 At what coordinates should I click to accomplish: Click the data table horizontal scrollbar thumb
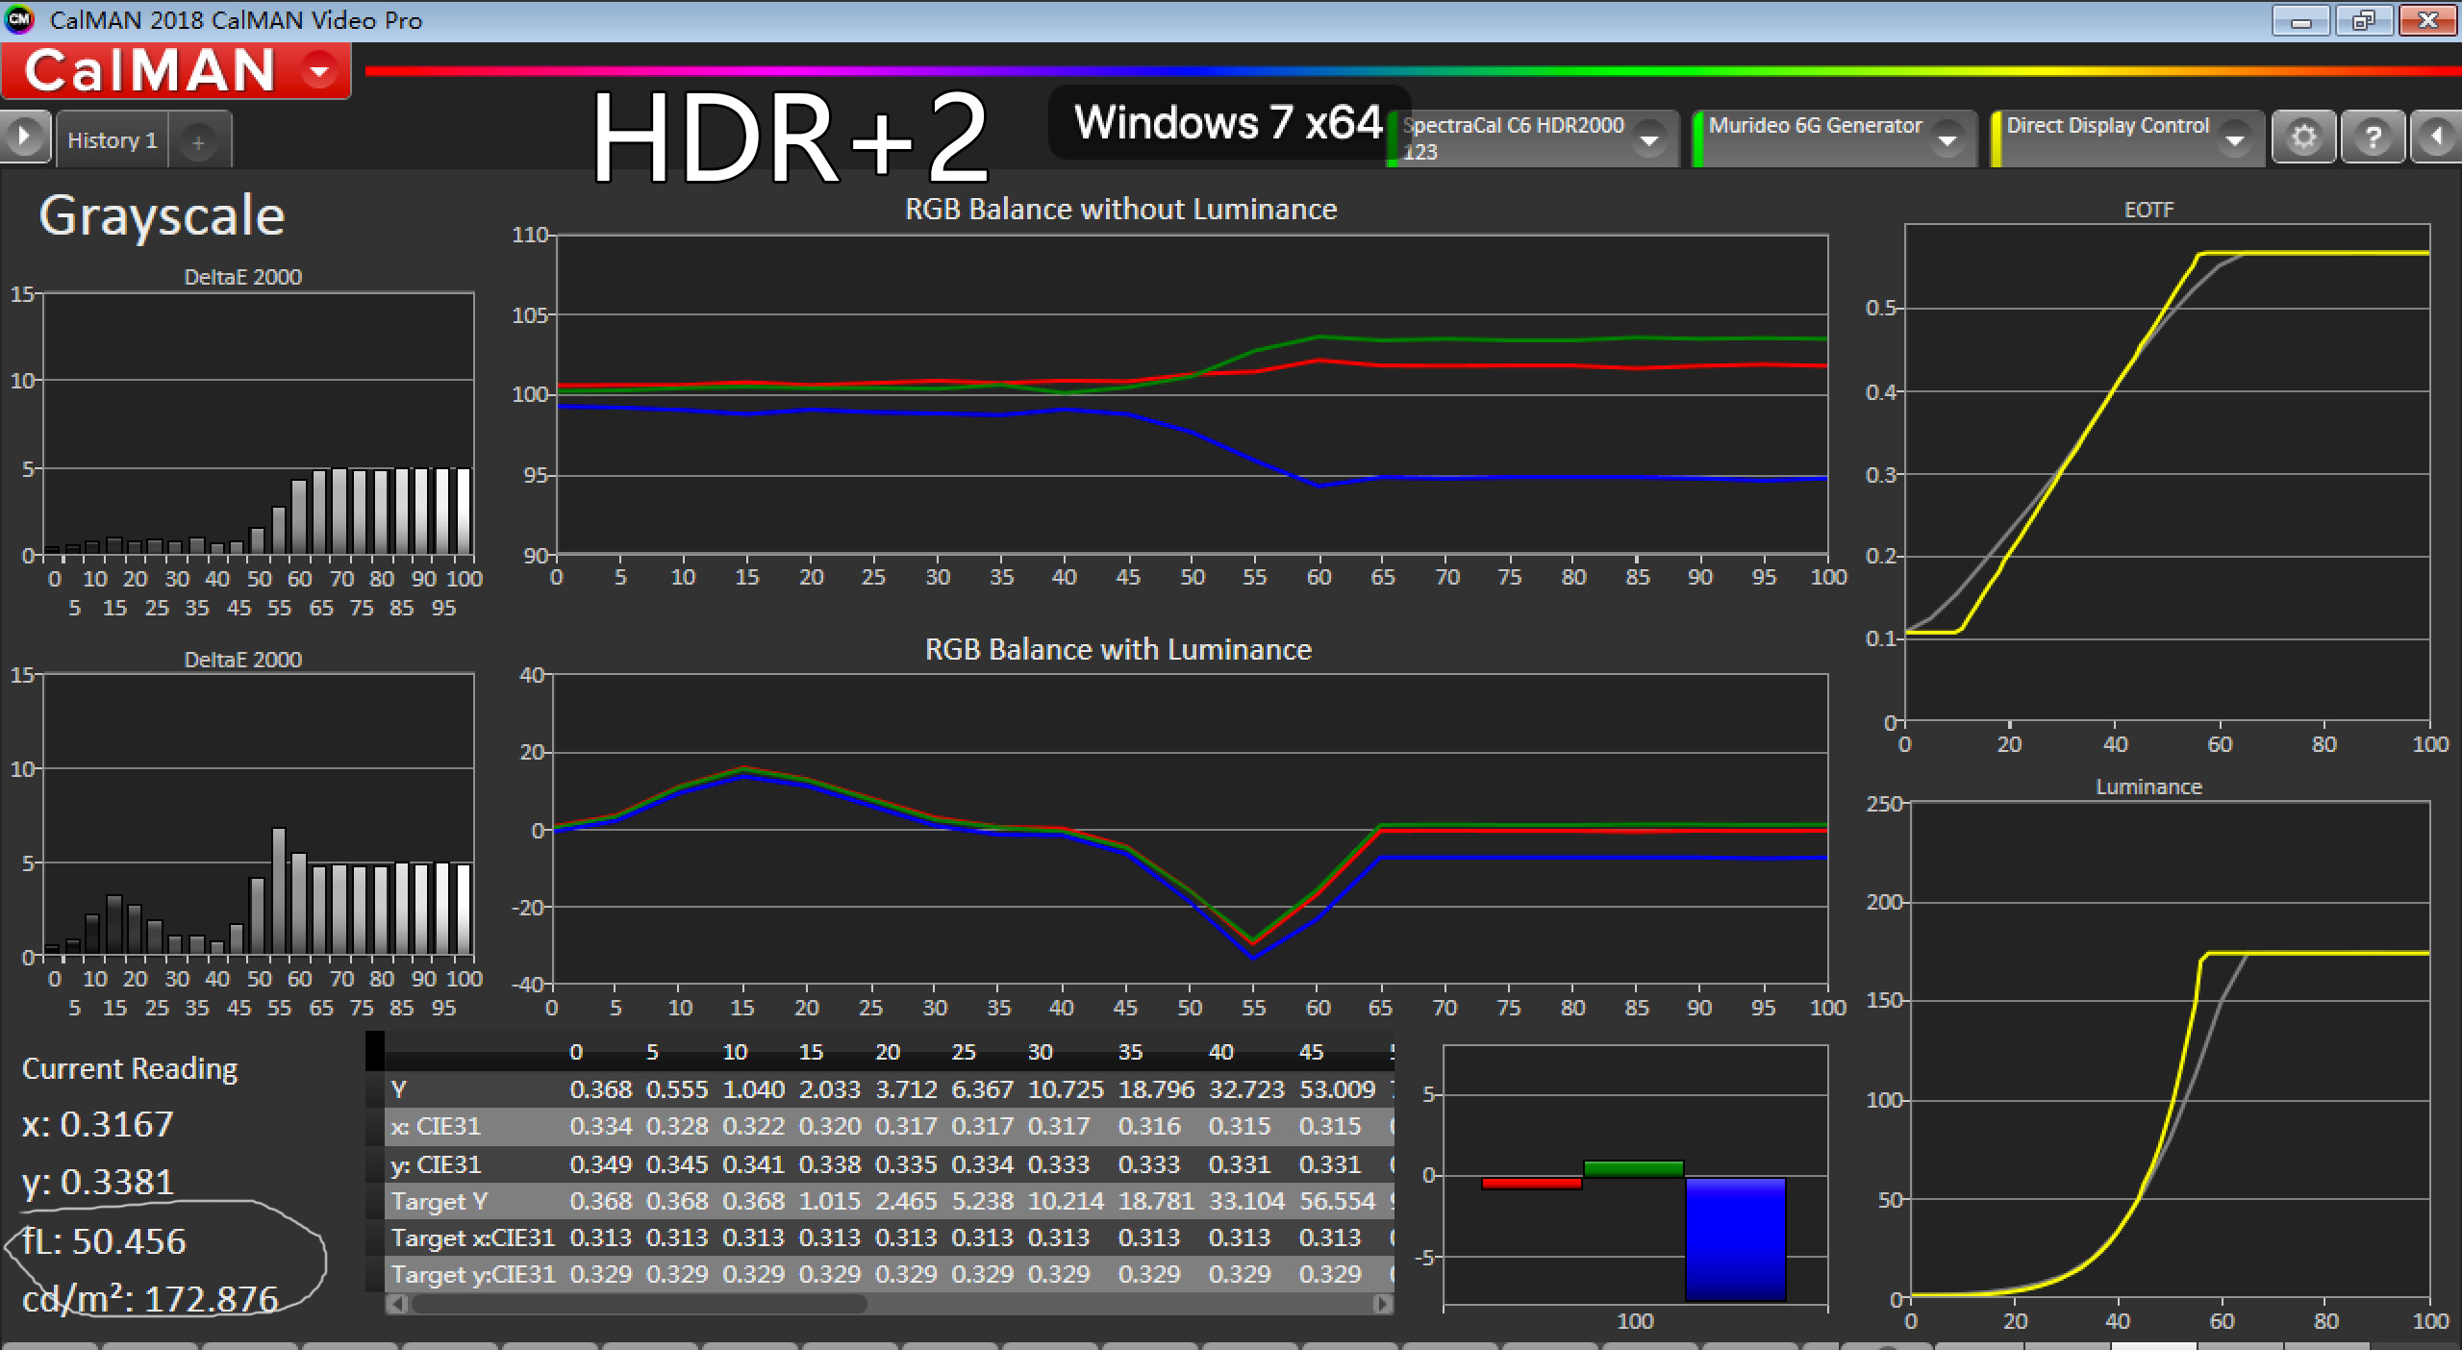pos(639,1304)
